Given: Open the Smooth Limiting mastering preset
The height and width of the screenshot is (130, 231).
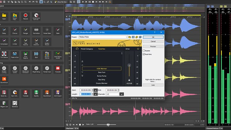Looking at the screenshot, I should click(x=4, y=70).
